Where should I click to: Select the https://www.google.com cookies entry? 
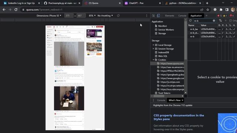click(x=170, y=78)
